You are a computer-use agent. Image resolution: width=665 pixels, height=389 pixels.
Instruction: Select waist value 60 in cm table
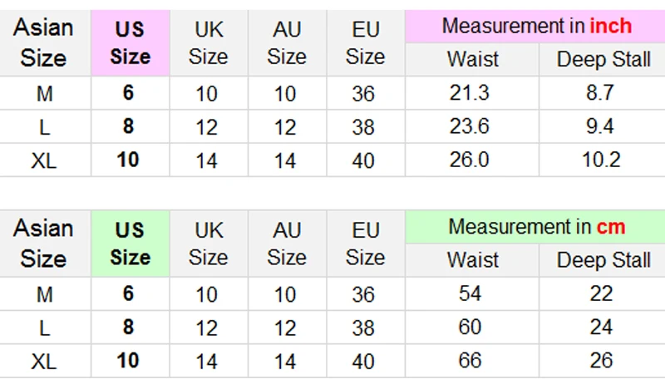click(x=470, y=327)
